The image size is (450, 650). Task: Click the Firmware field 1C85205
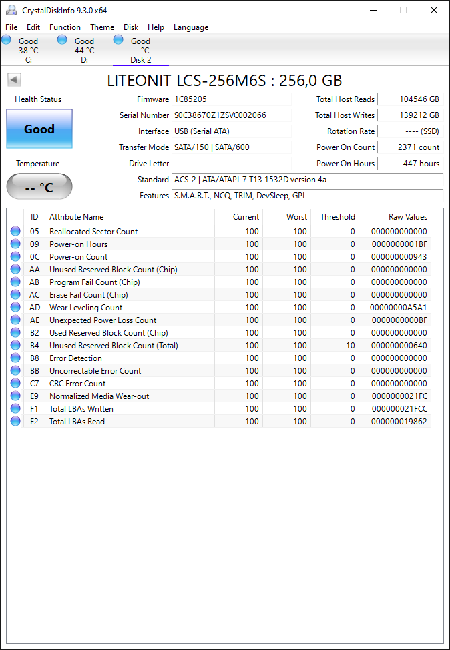click(x=232, y=99)
